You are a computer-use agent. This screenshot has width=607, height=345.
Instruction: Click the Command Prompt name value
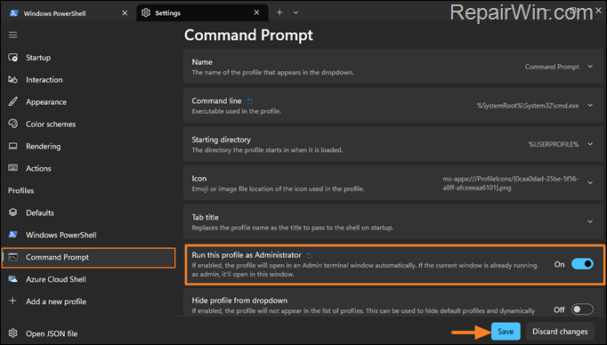552,67
